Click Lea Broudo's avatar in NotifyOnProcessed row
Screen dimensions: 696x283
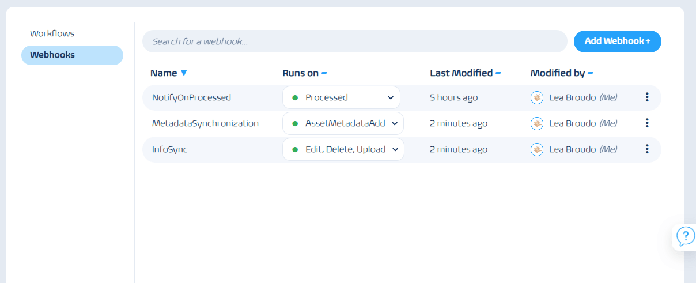tap(537, 97)
